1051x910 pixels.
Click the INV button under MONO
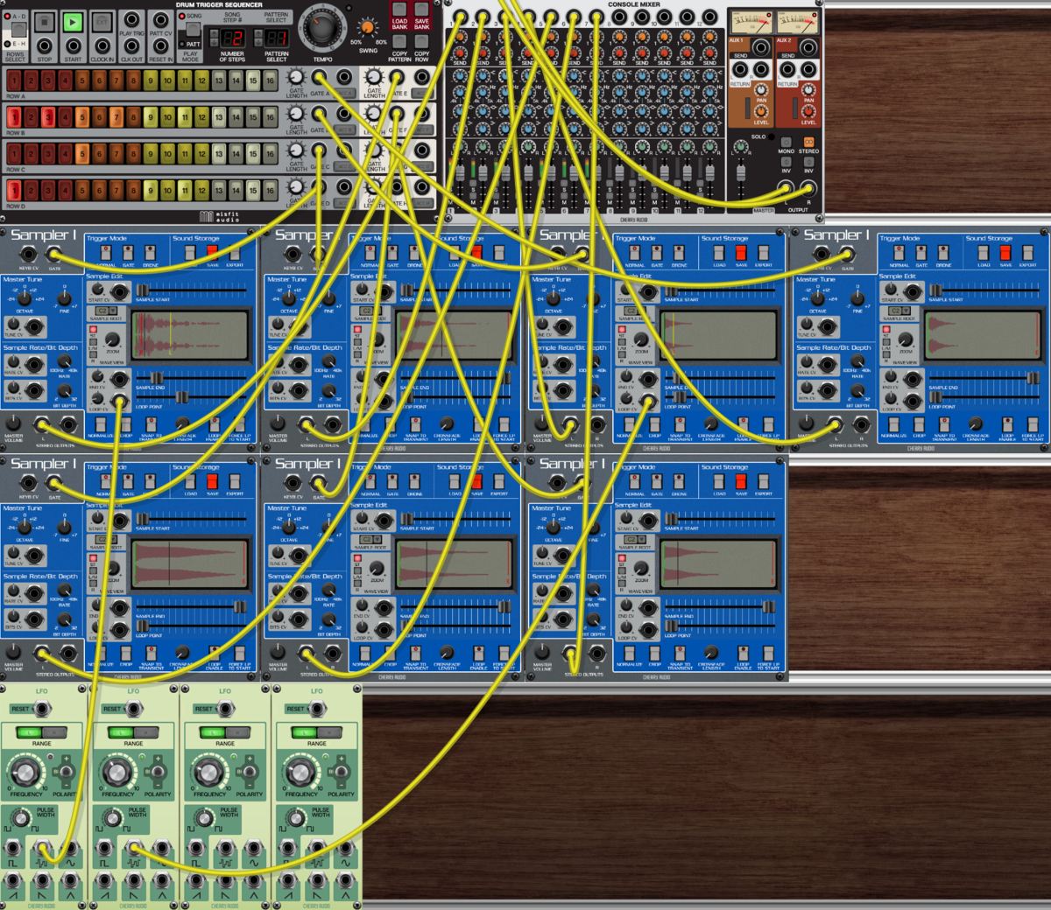click(786, 162)
